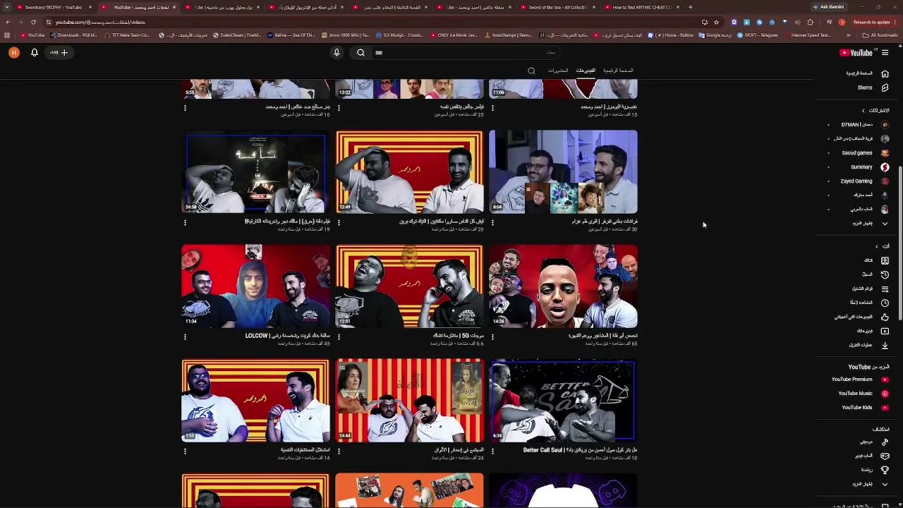Image resolution: width=903 pixels, height=508 pixels.
Task: Open options menu for the 14:44 video
Action: pyautogui.click(x=339, y=451)
